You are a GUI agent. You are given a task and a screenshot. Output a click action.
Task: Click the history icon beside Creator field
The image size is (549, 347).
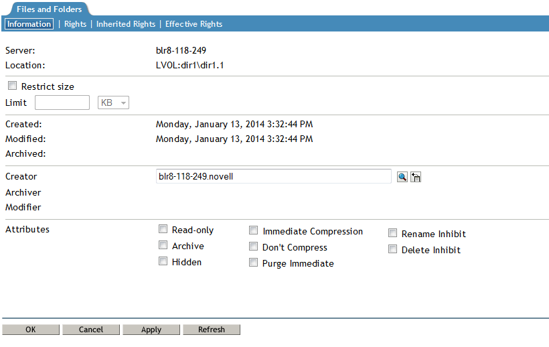(415, 177)
